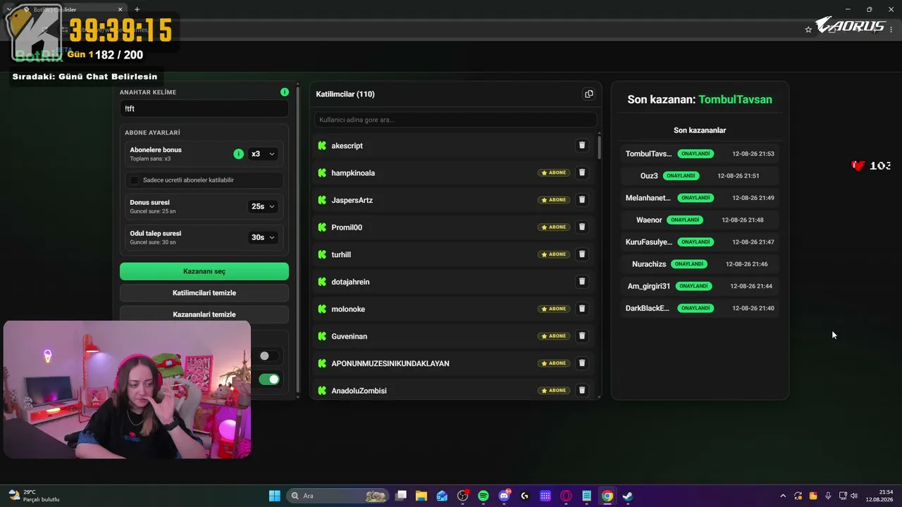
Task: Select recent winner Nurachizs
Action: (649, 264)
